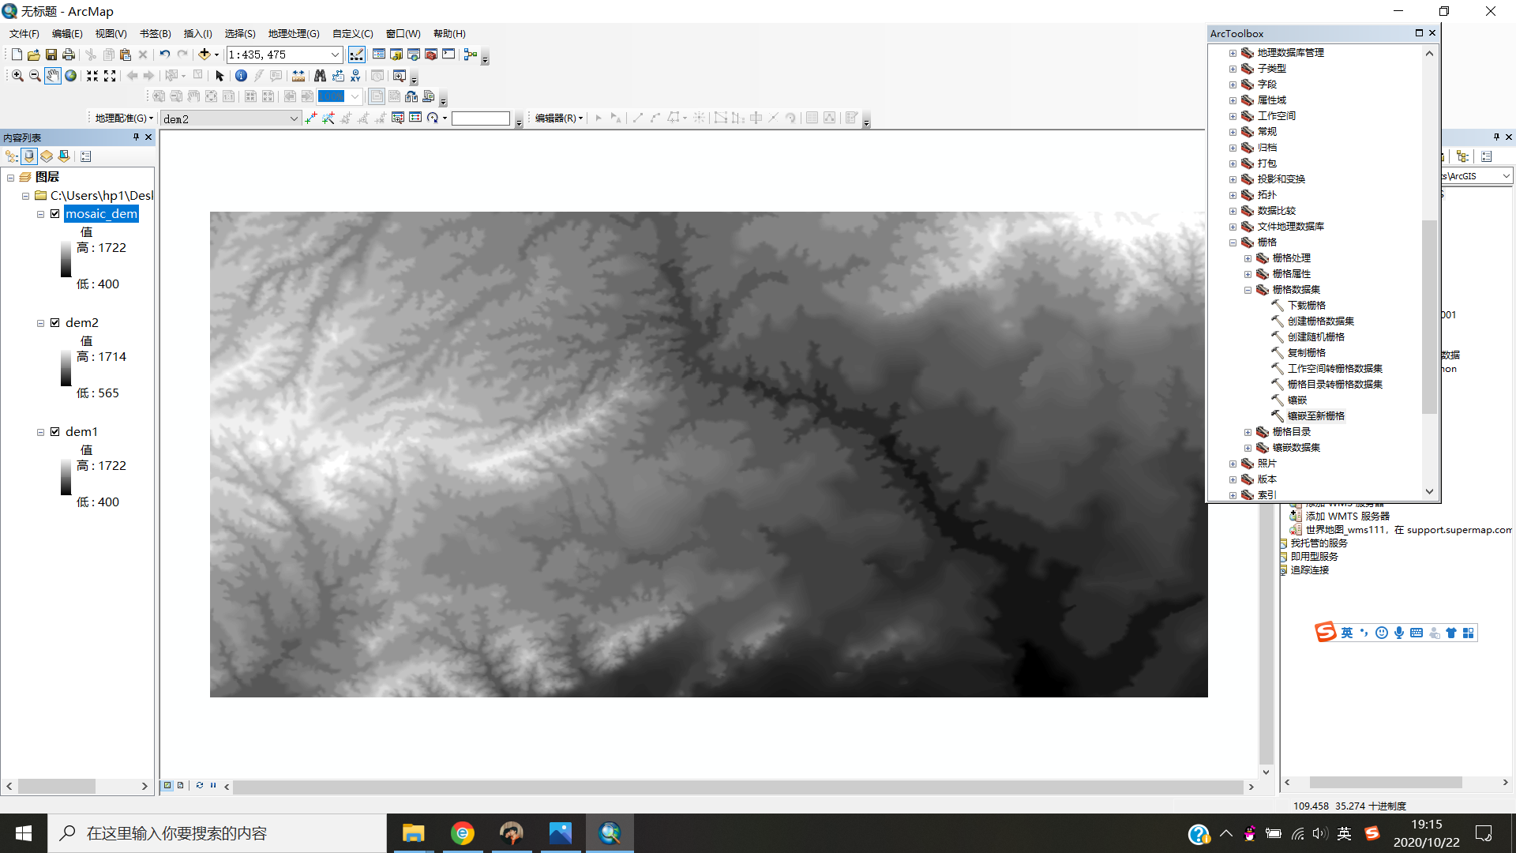This screenshot has height=853, width=1516.
Task: Click the Add Control Points georeferencing icon
Action: 311,118
